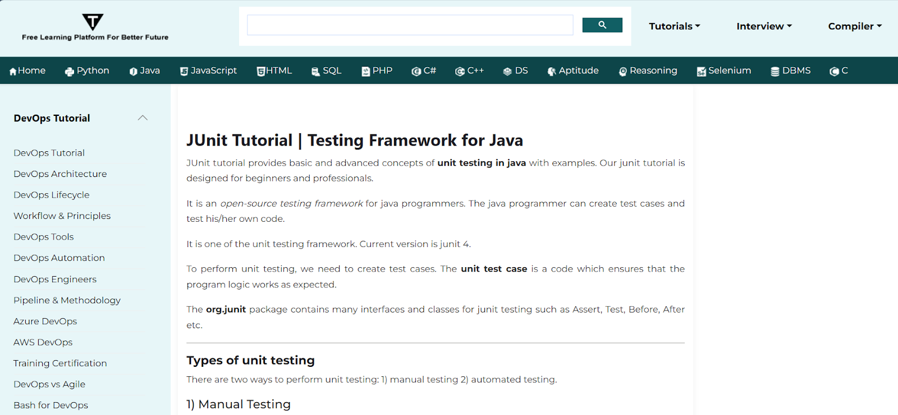
Task: Click the Aptitude icon in navbar
Action: (552, 72)
